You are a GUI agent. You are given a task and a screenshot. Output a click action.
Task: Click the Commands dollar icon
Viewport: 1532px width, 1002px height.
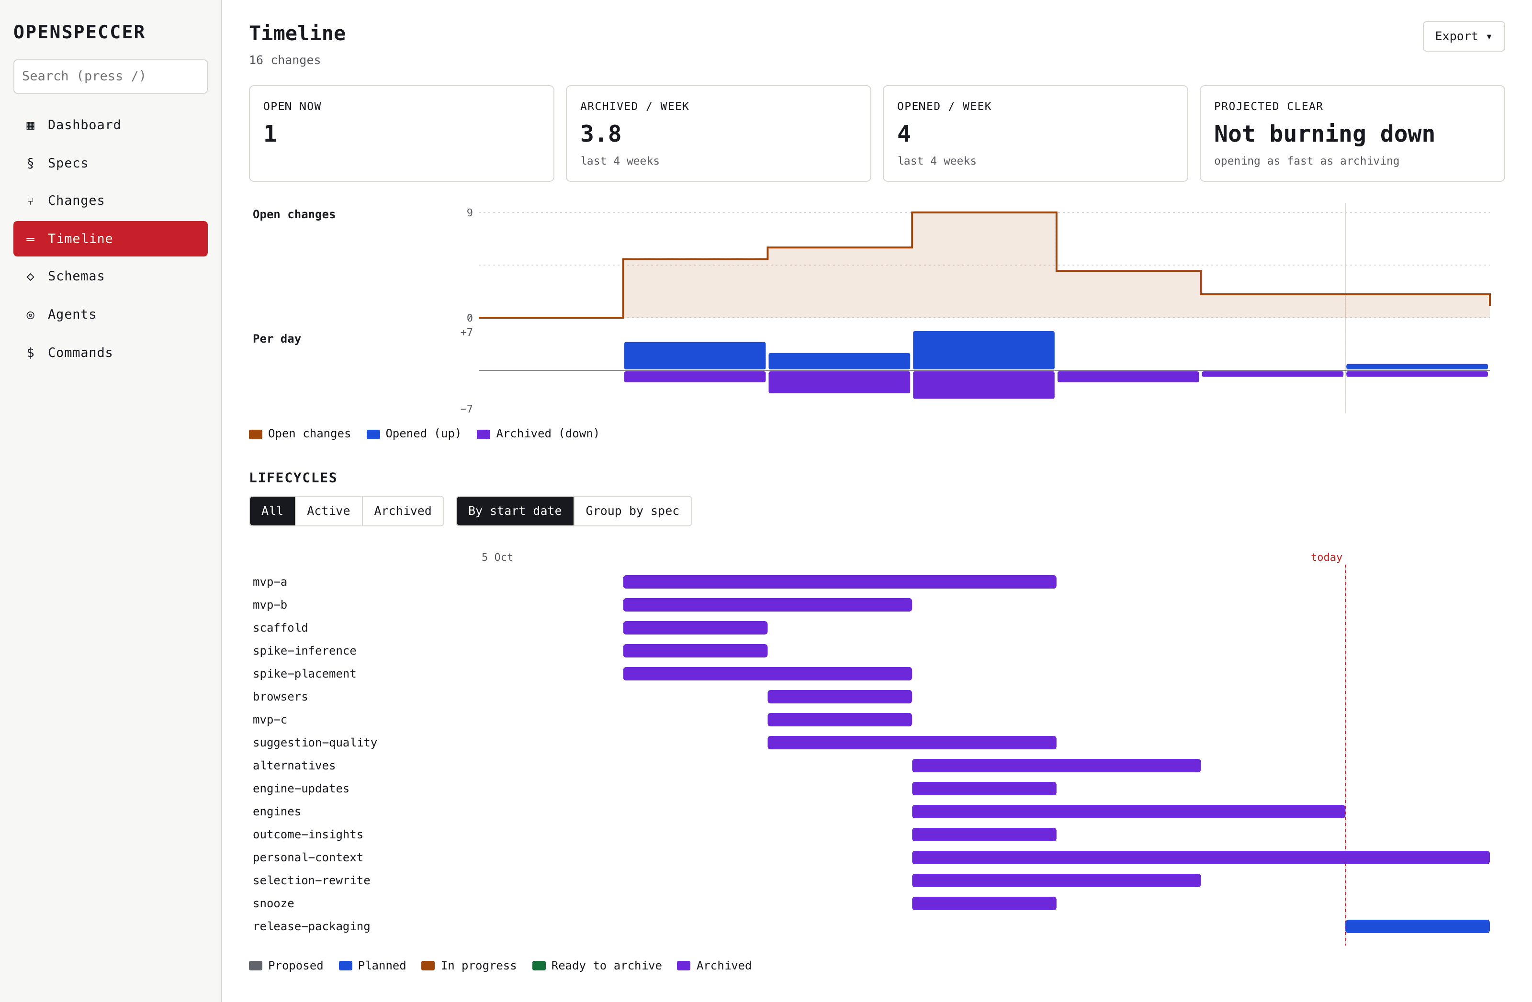click(x=30, y=353)
